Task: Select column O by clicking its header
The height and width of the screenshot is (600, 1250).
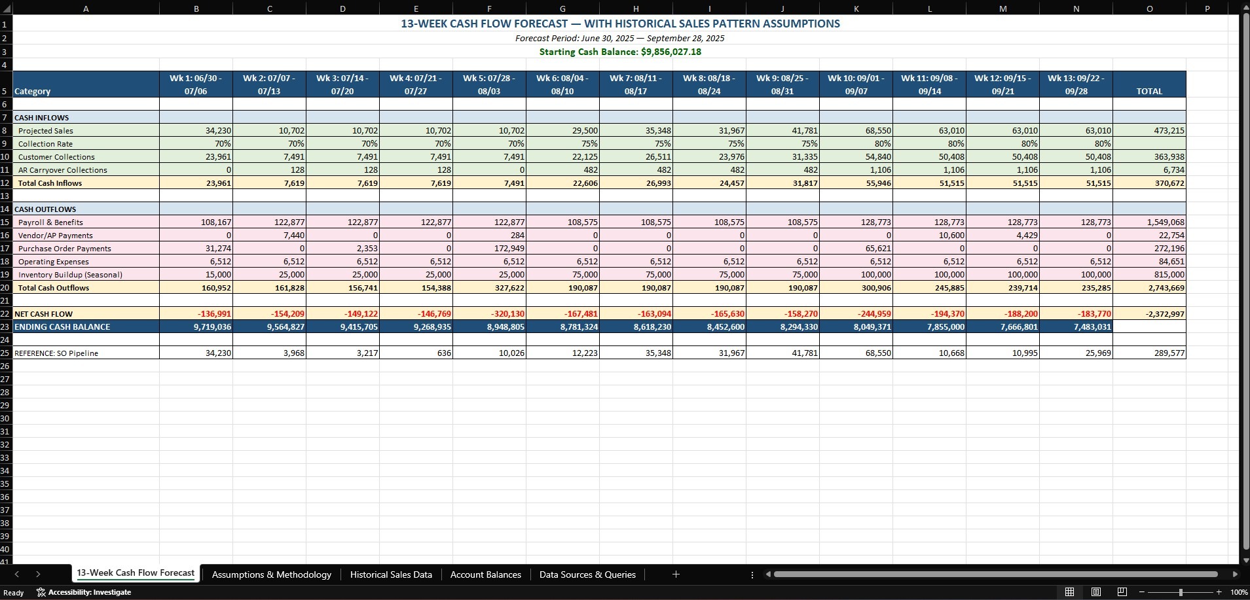Action: click(x=1149, y=9)
